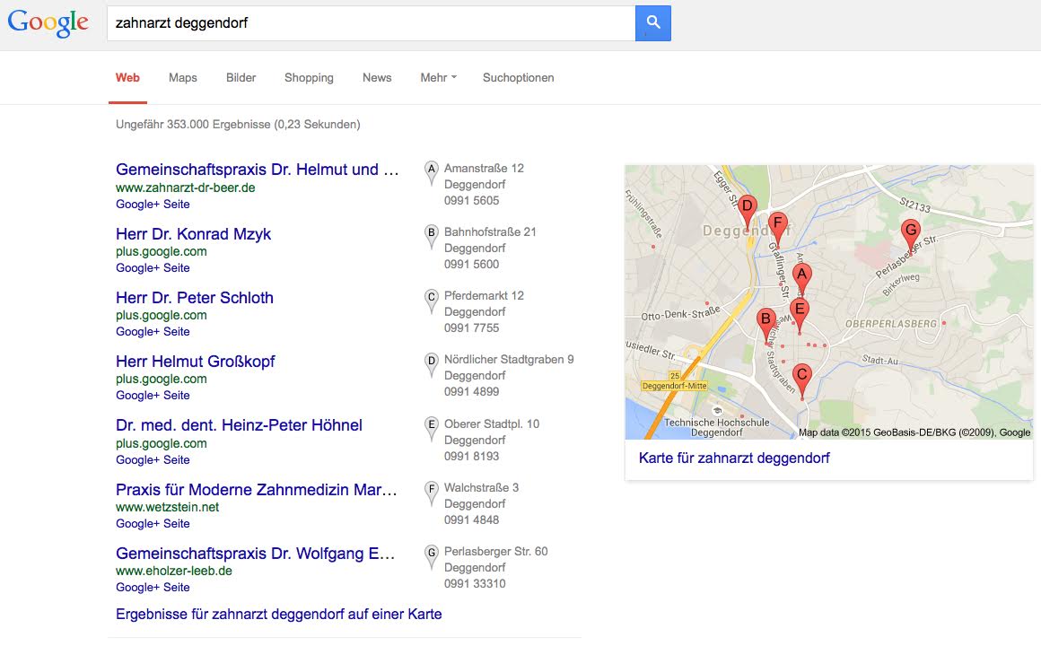
Task: Click the phone number 0991 33310
Action: (475, 583)
